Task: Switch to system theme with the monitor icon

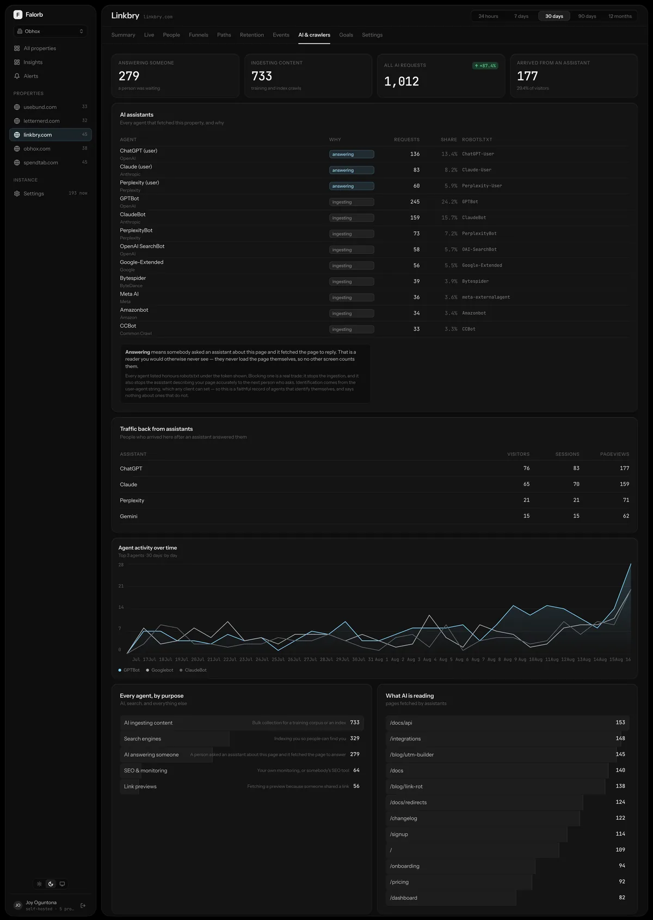Action: point(62,884)
